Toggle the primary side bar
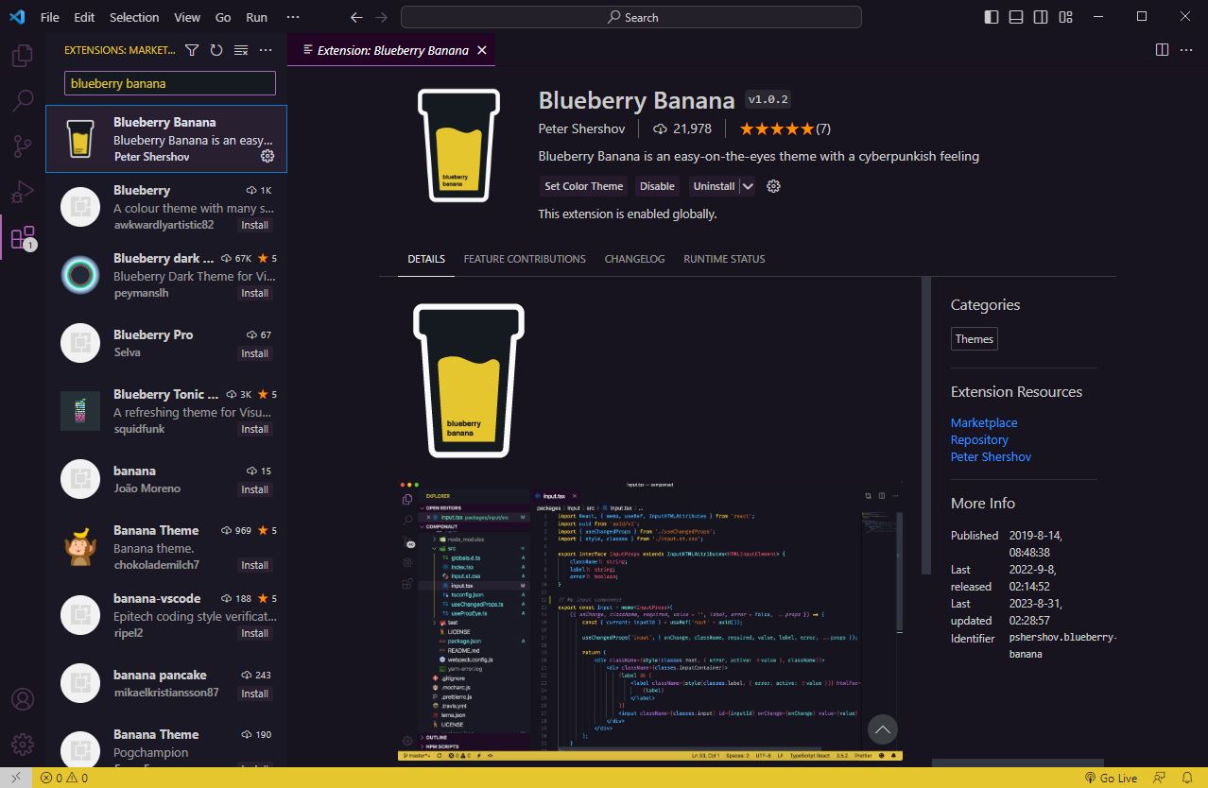 [991, 17]
